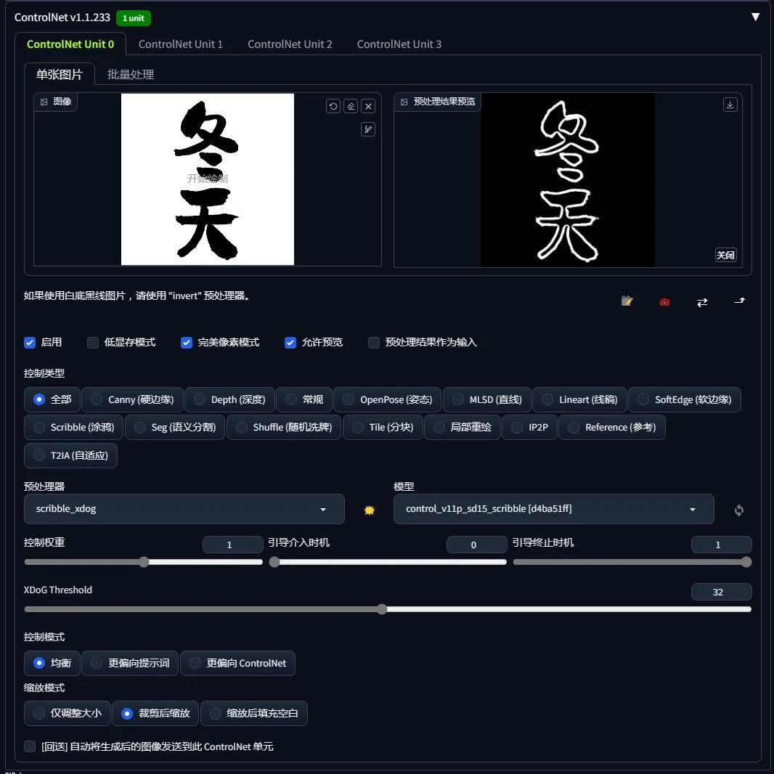Click the send dimensions up-arrow icon
774x774 pixels.
click(x=739, y=301)
